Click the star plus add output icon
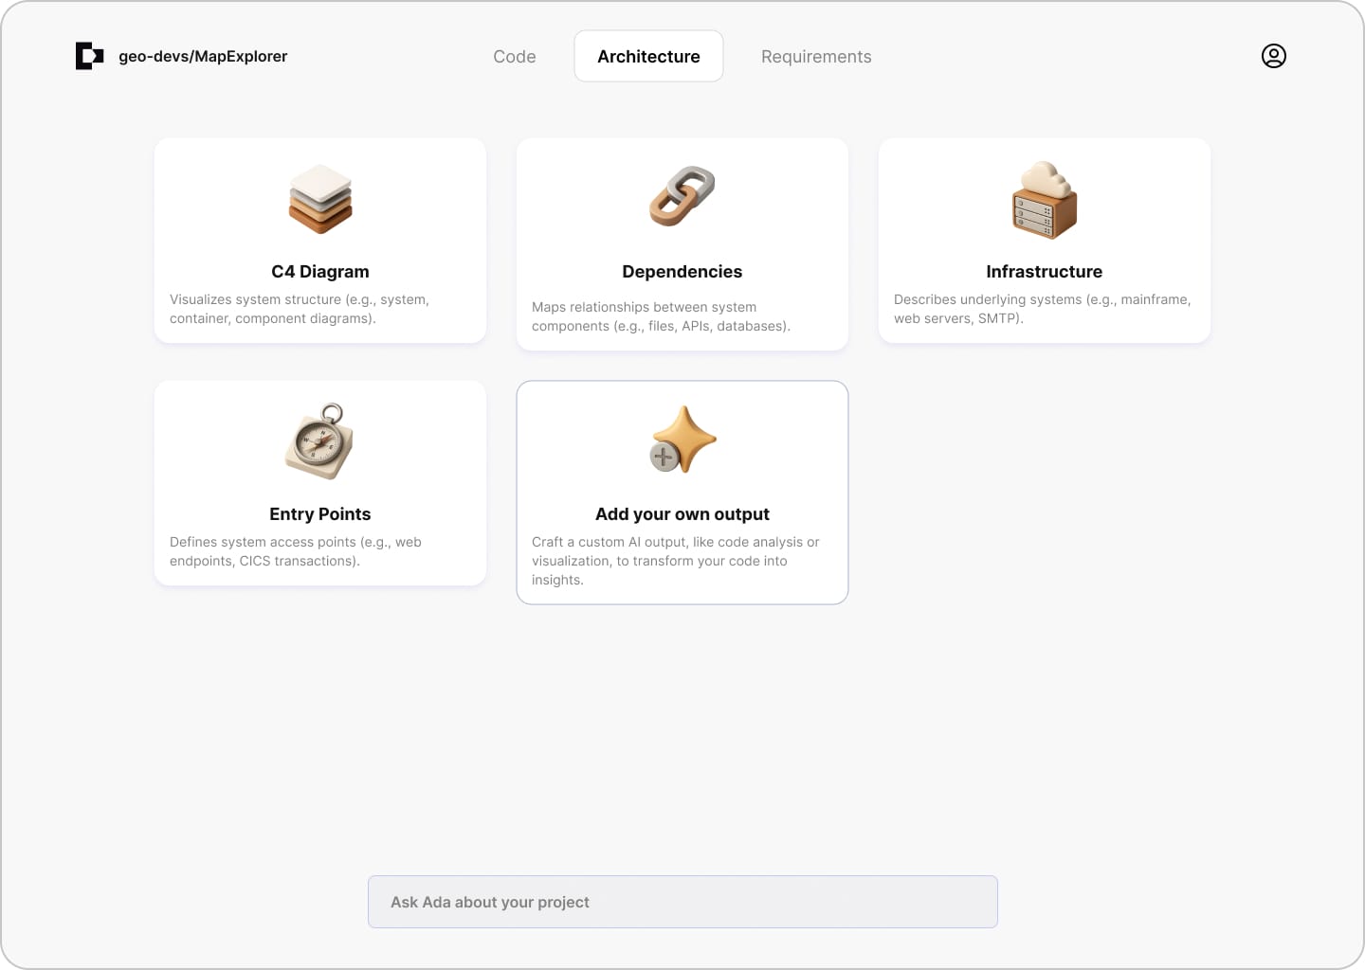Screen dimensions: 1365x970 coord(682,440)
